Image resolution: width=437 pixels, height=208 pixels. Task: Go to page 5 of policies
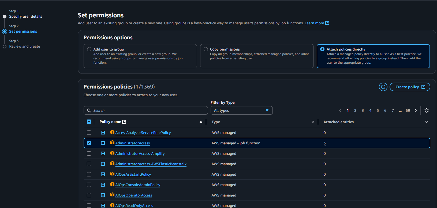(x=378, y=110)
